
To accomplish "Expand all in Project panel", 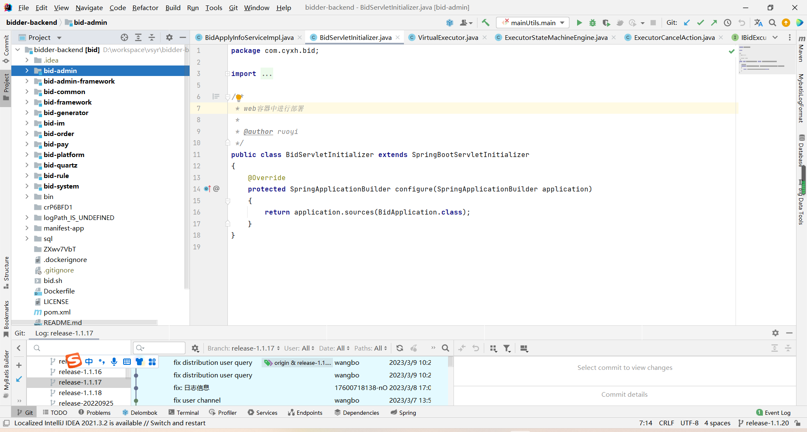I will click(138, 37).
